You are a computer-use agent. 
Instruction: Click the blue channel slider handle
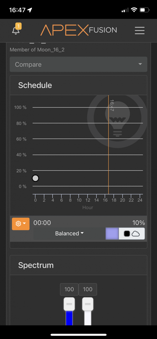coord(69,304)
